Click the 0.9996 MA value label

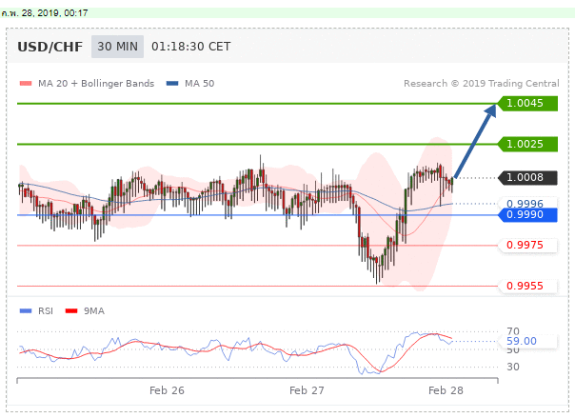coord(525,204)
